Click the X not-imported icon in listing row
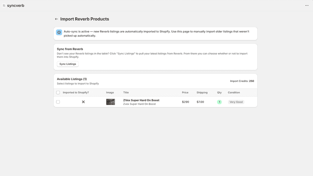The width and height of the screenshot is (313, 176). (83, 102)
